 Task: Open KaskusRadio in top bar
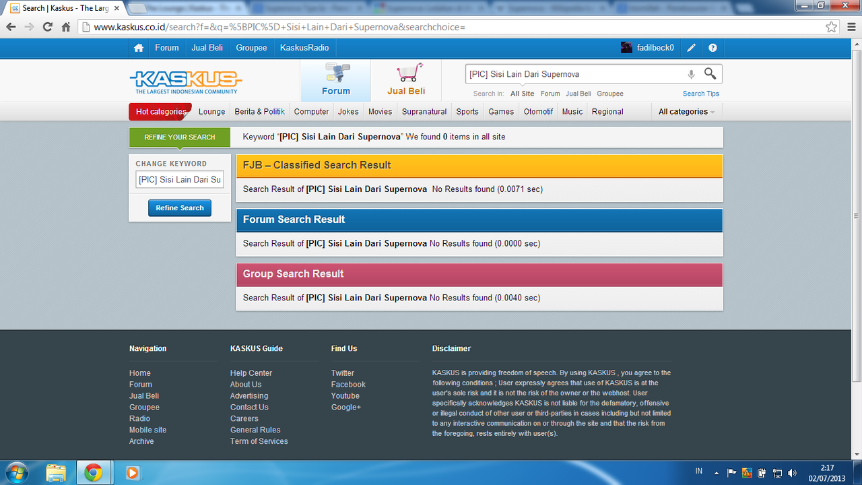coord(304,48)
